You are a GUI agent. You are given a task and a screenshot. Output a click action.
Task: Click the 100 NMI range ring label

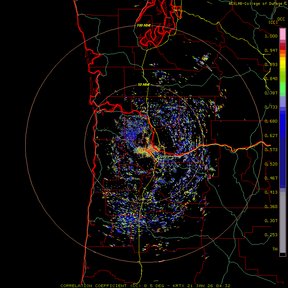[144, 25]
